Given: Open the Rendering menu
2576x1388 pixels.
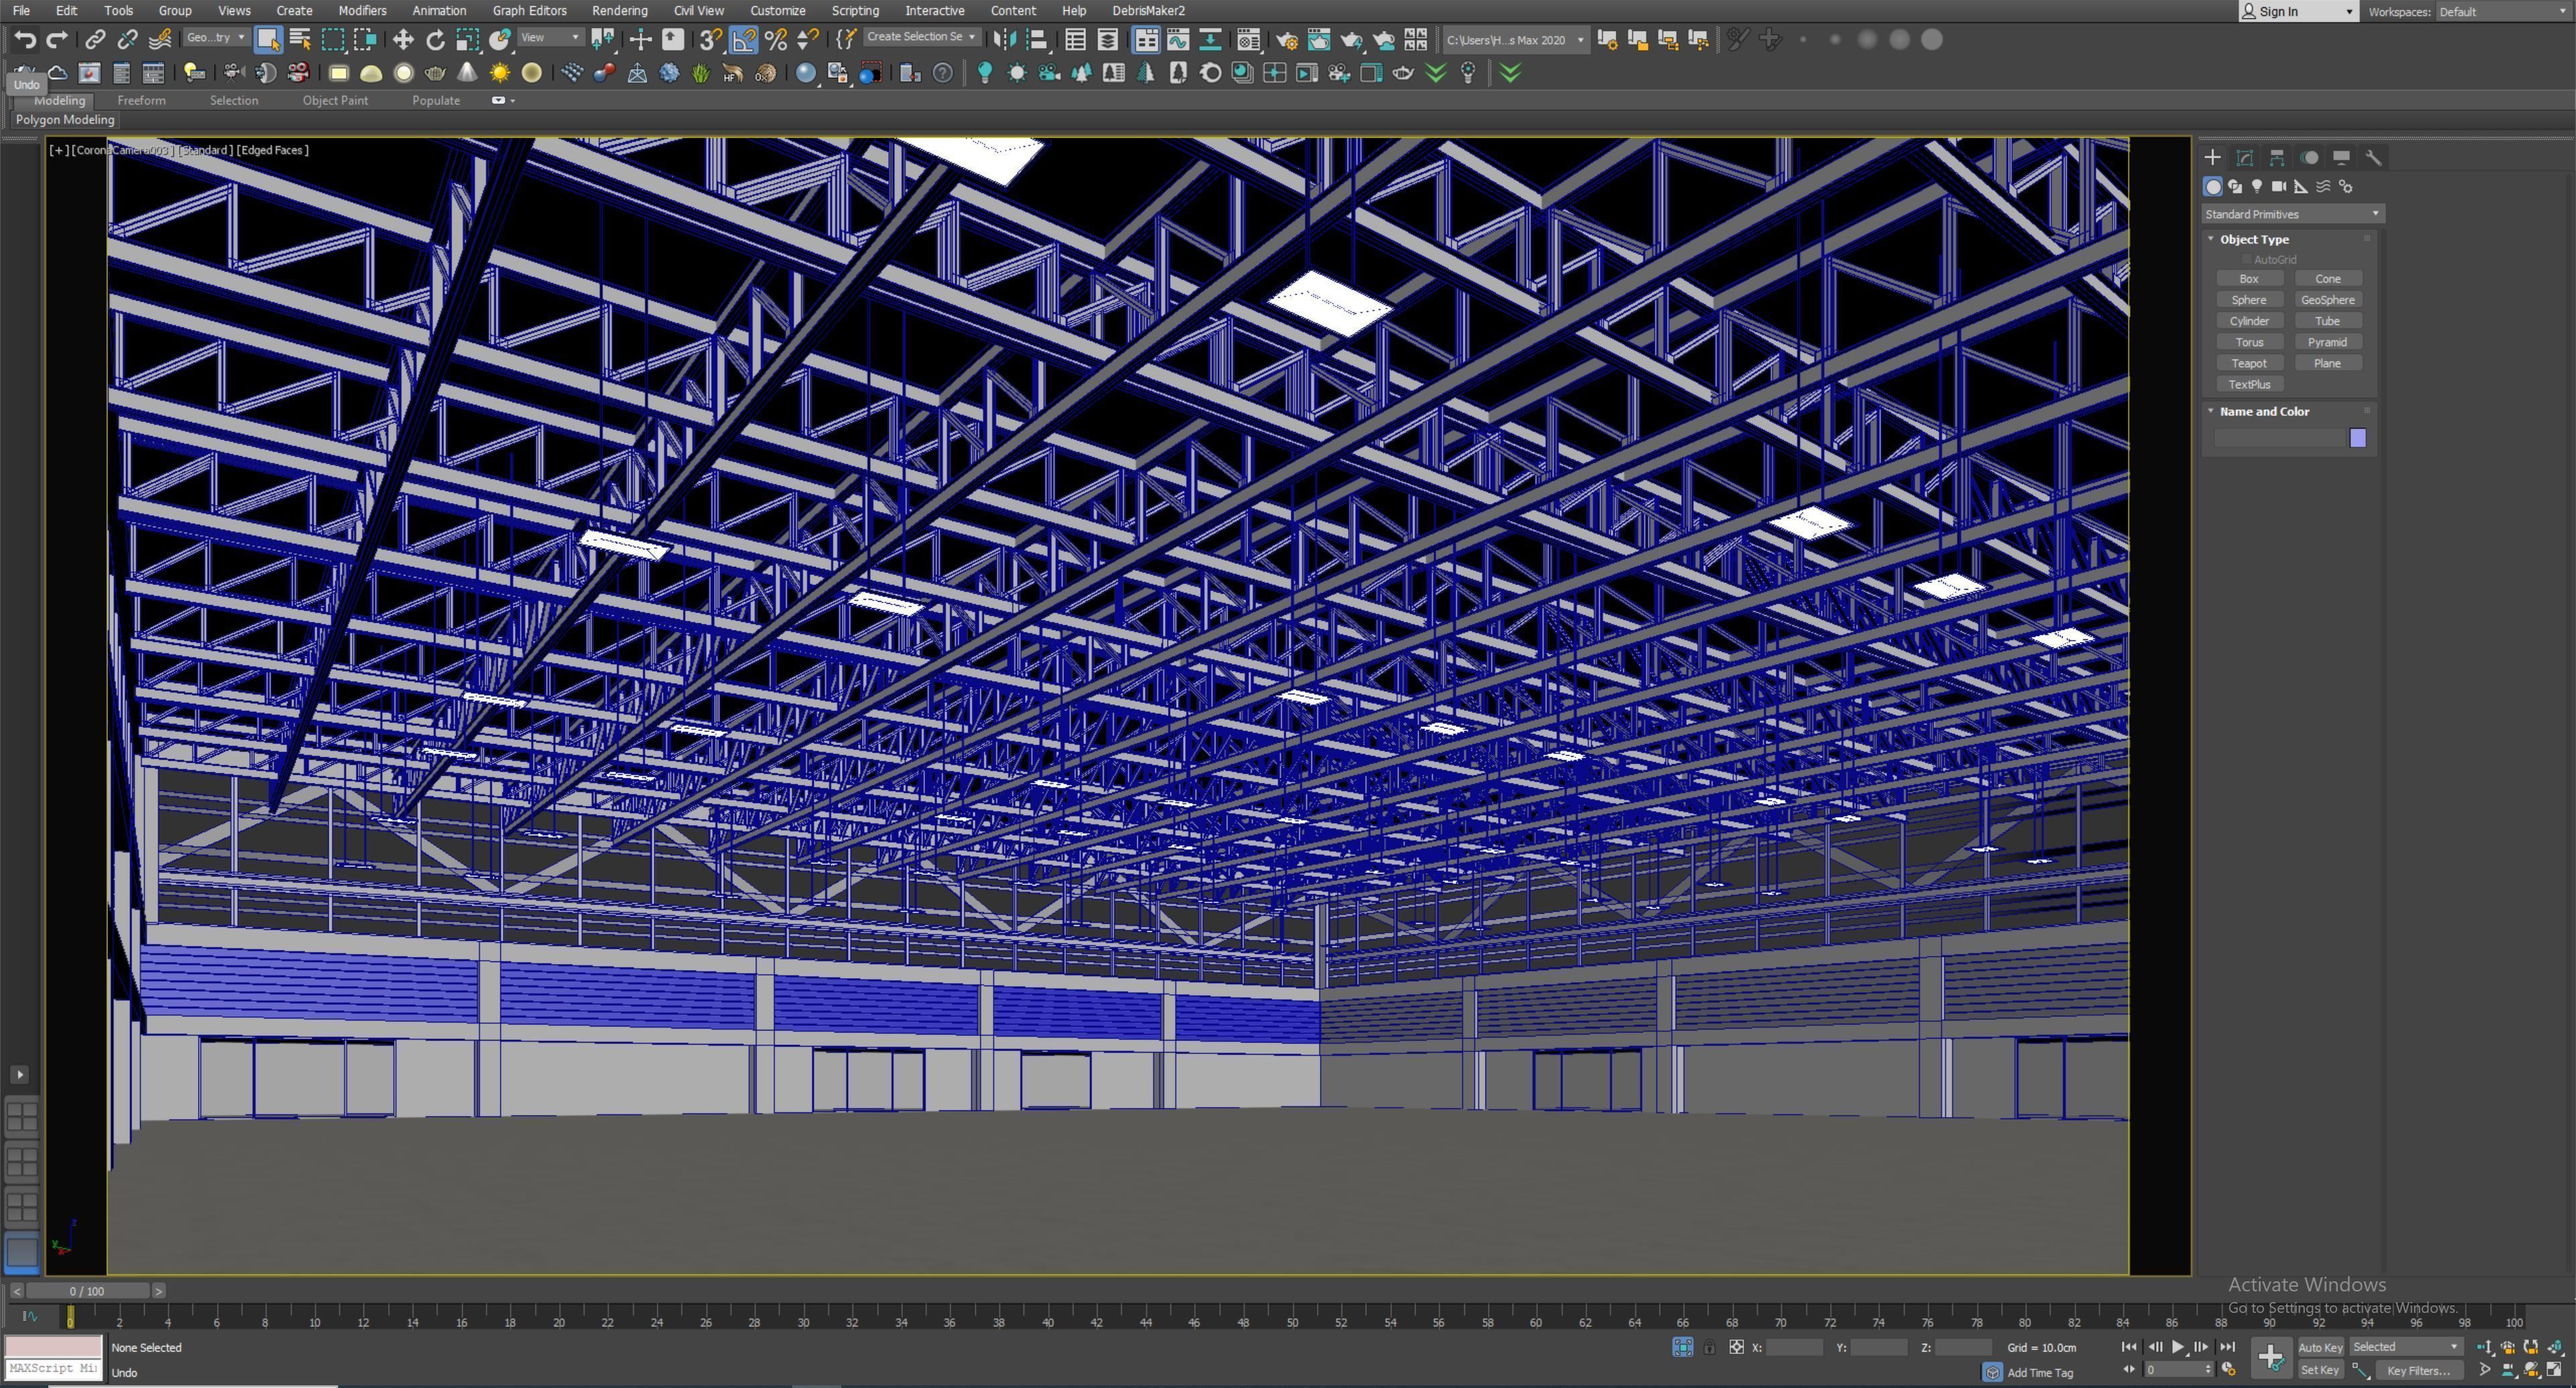Looking at the screenshot, I should [619, 11].
